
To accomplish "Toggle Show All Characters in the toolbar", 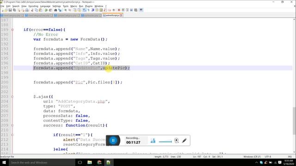I will point(88,10).
